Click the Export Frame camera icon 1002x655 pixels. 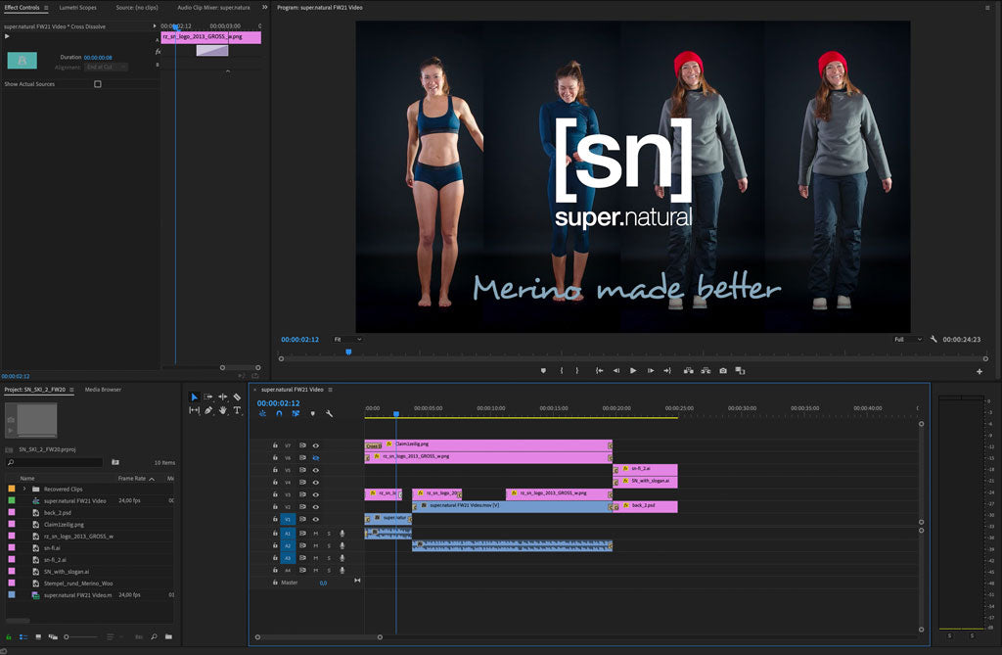pos(723,371)
